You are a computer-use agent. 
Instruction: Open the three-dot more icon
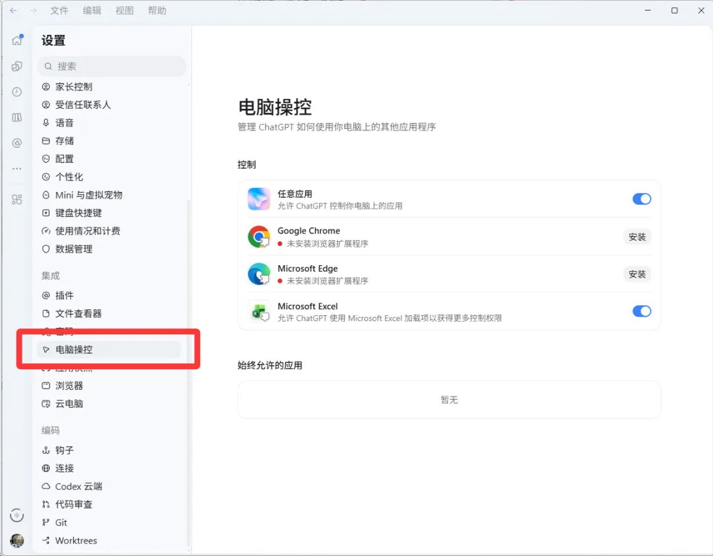[x=17, y=169]
